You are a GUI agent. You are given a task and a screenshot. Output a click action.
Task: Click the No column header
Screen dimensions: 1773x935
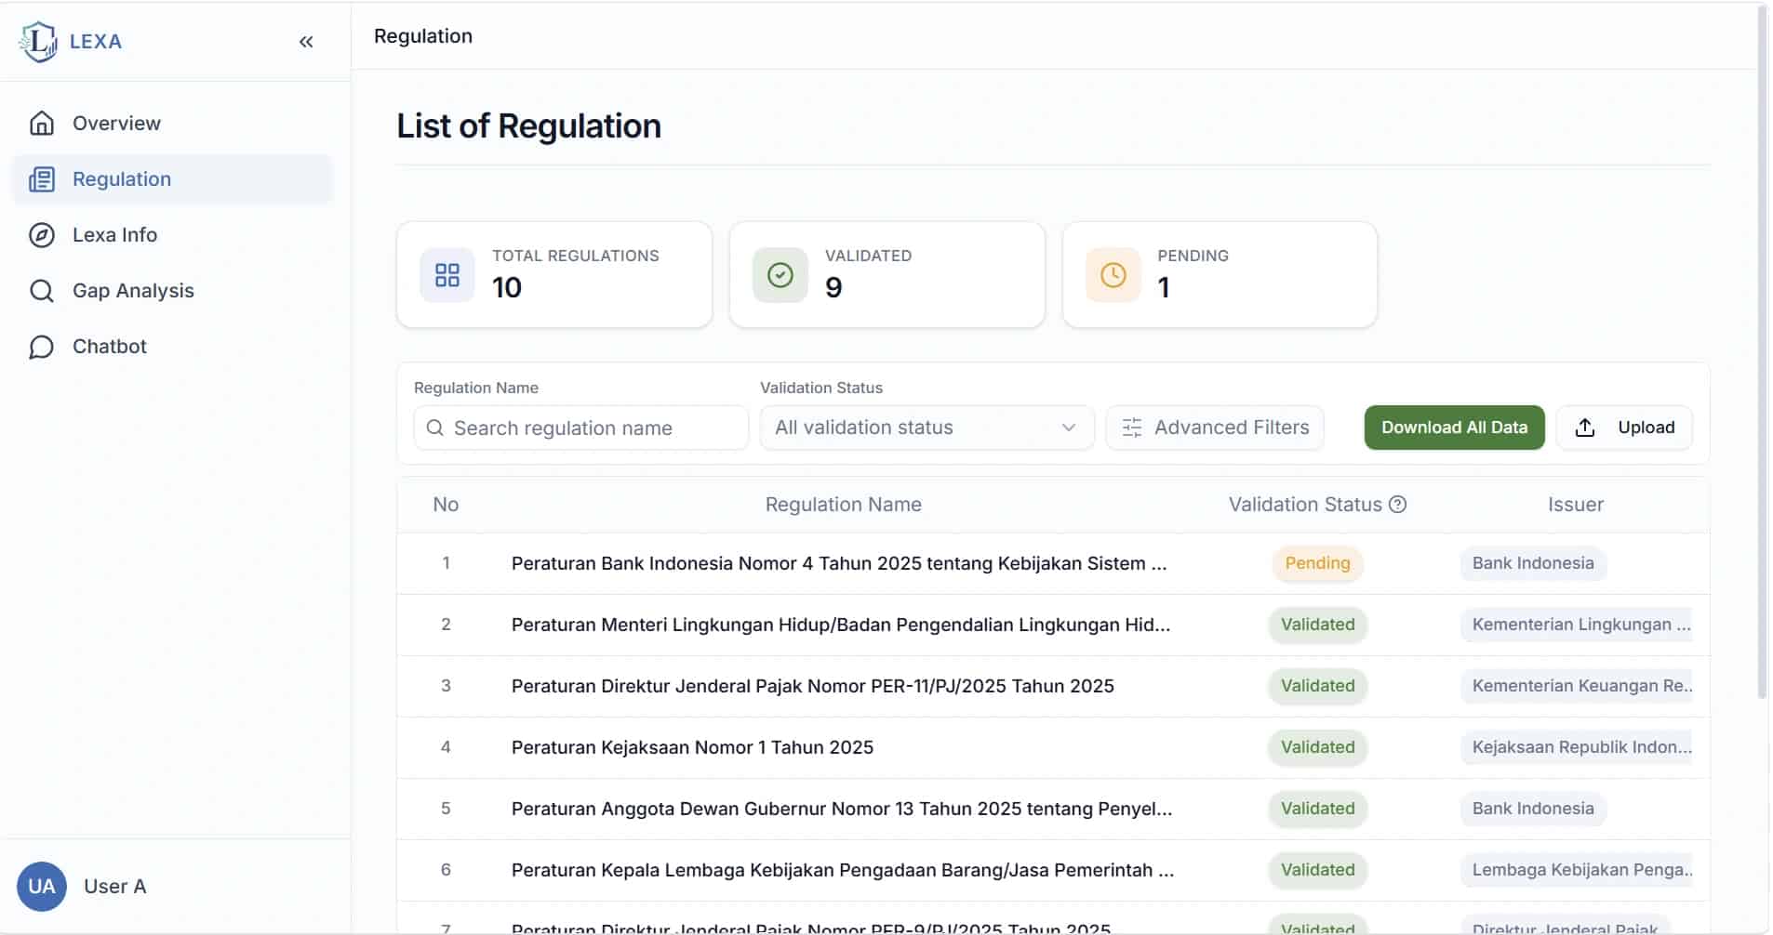pos(446,505)
